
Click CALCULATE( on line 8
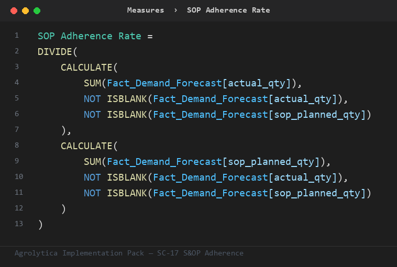click(89, 146)
